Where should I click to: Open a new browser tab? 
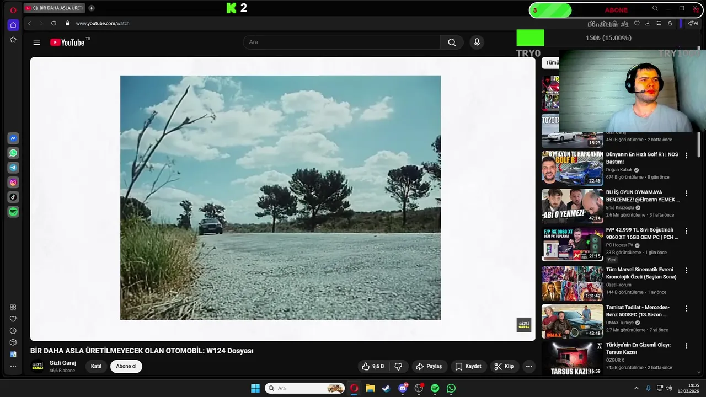point(92,8)
